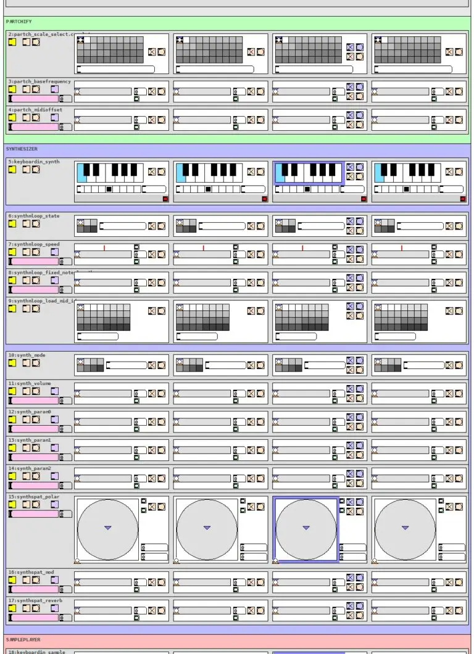Screen dimensions: 474x654
Task: Click the pink slider under 4:partch_midioffset
Action: pyautogui.click(x=35, y=126)
